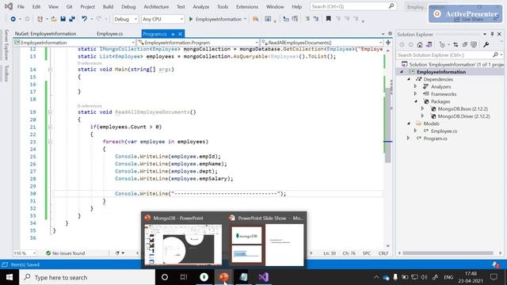Start debugging with the green play icon
This screenshot has width=507, height=285.
pos(191,19)
